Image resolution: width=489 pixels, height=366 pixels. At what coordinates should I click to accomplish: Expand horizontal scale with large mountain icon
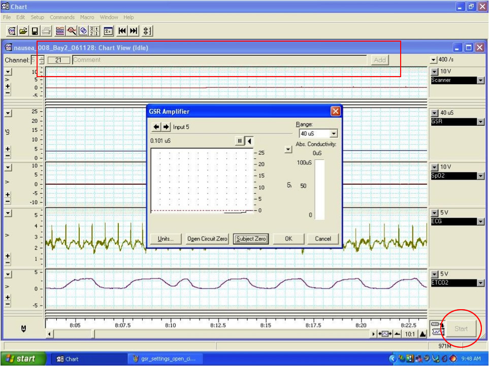(x=422, y=334)
